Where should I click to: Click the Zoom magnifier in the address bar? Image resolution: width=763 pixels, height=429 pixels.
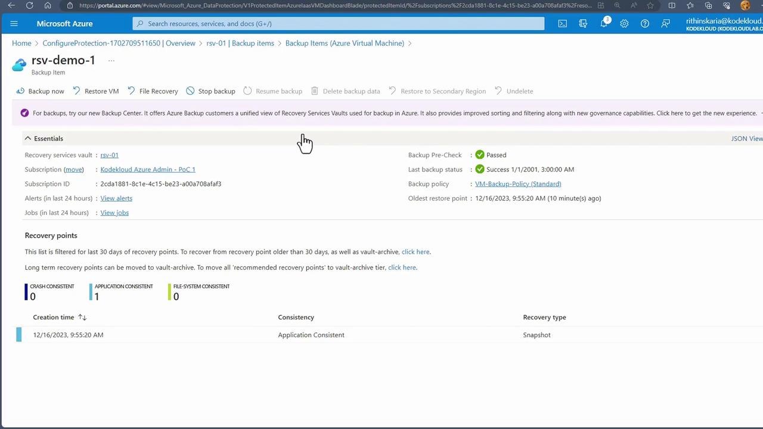point(618,5)
